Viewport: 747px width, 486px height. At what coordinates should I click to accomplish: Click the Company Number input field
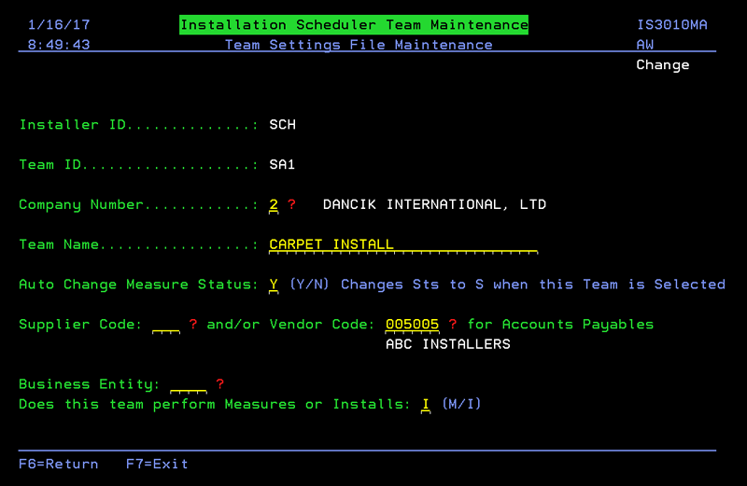point(274,205)
